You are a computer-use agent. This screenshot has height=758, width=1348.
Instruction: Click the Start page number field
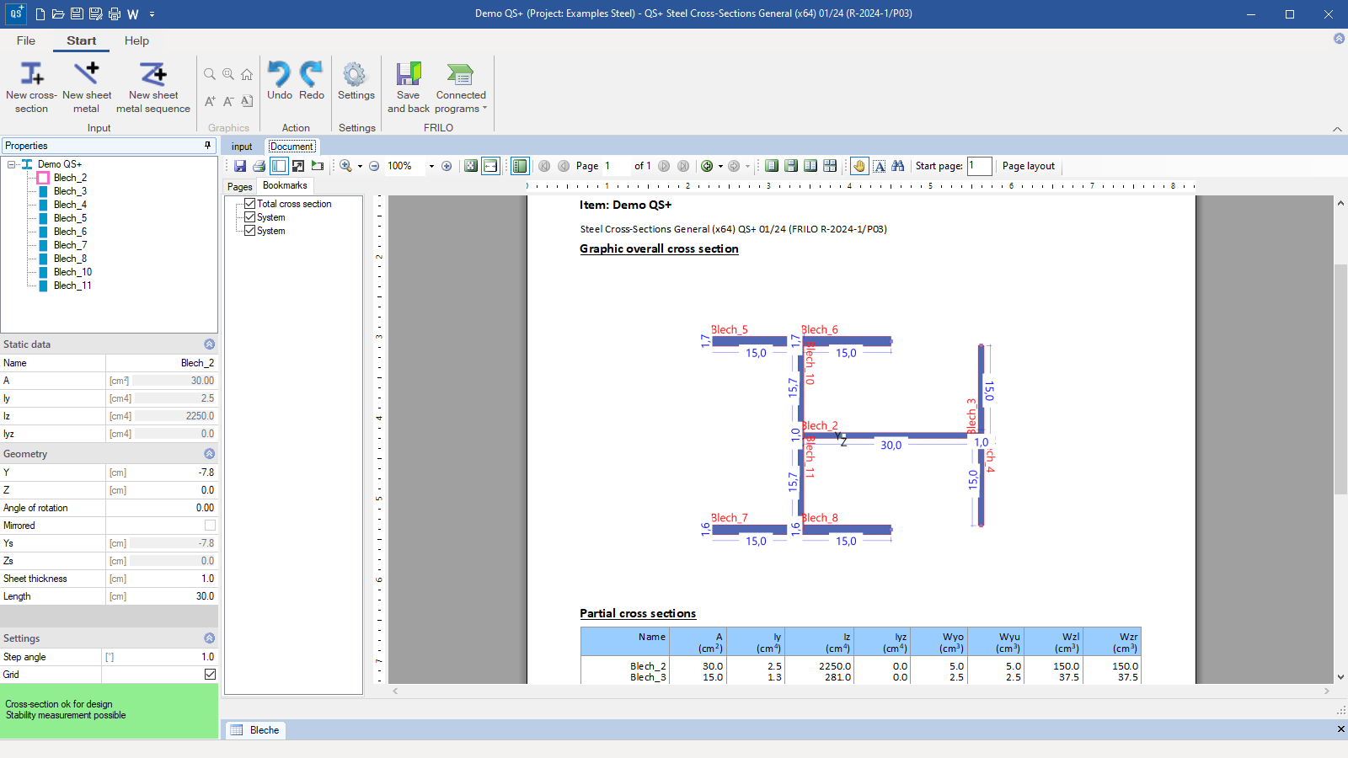click(978, 166)
